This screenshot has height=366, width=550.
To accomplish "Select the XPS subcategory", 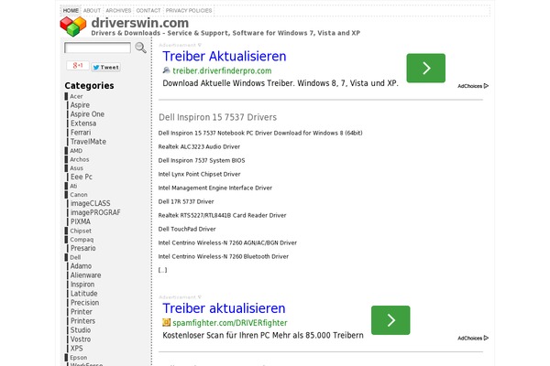I will coord(76,348).
